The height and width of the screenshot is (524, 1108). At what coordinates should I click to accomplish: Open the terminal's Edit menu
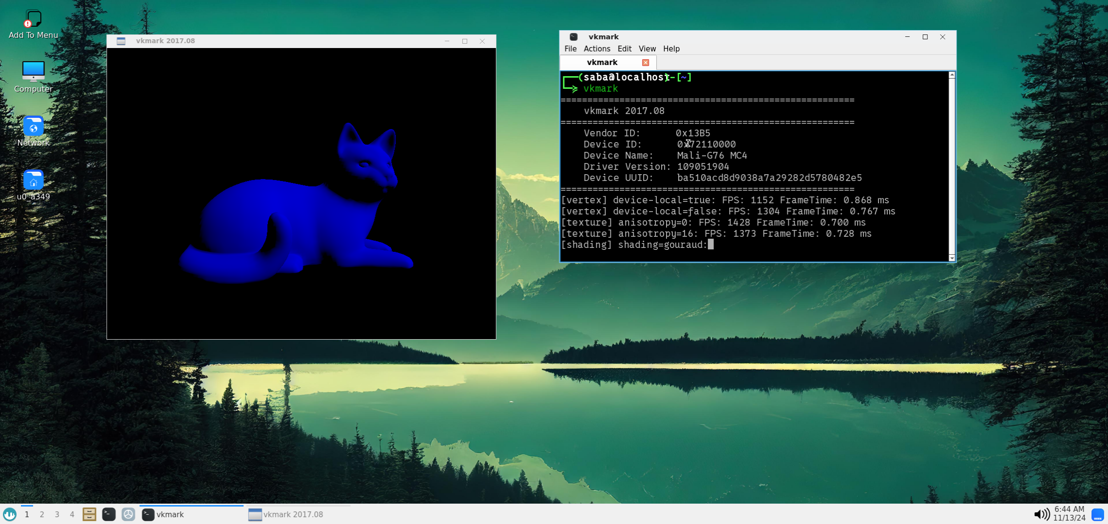click(624, 49)
